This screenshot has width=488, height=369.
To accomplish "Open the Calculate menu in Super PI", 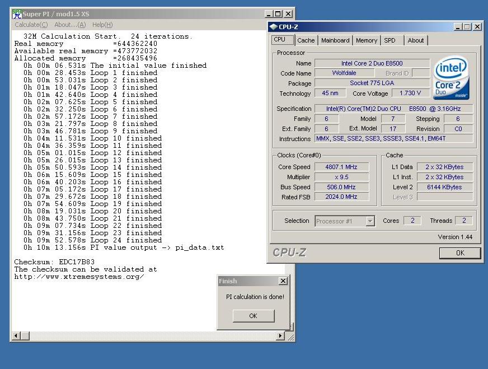I will pyautogui.click(x=31, y=25).
